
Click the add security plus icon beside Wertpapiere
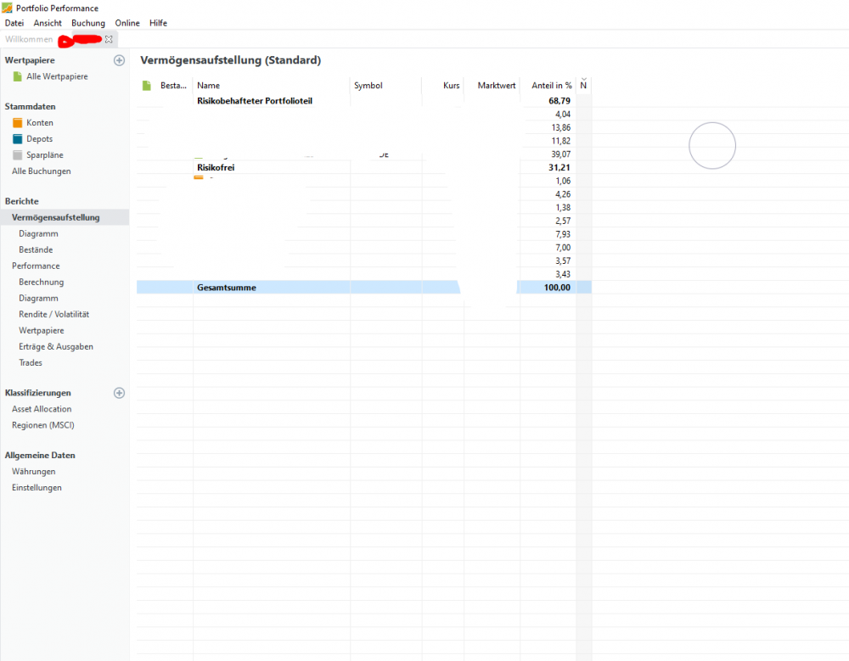(119, 60)
